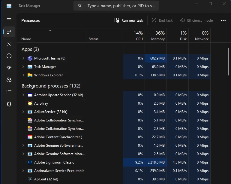231x184 pixels.
Task: Click the 39.6 MB memory value
Action: pyautogui.click(x=158, y=179)
